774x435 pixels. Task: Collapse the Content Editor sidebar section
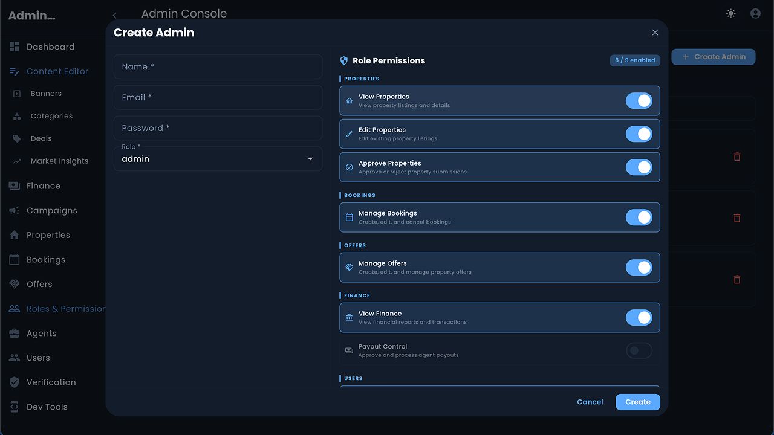[x=57, y=71]
